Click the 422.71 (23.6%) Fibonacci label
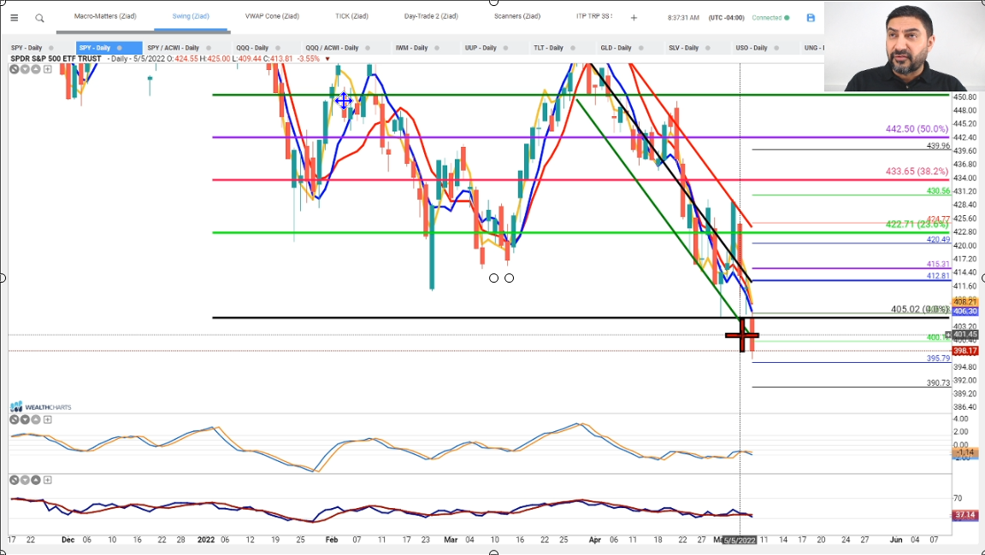The image size is (985, 555). point(917,224)
